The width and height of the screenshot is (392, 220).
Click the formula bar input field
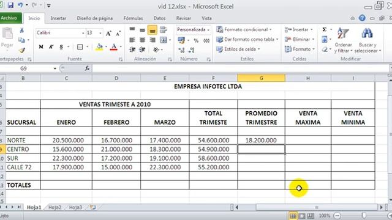240,68
